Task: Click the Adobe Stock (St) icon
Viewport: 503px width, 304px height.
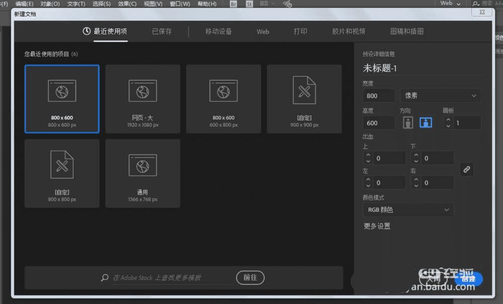Action: coord(249,4)
